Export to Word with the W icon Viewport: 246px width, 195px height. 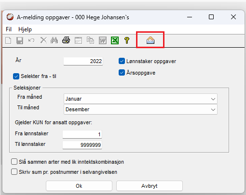coord(103,40)
